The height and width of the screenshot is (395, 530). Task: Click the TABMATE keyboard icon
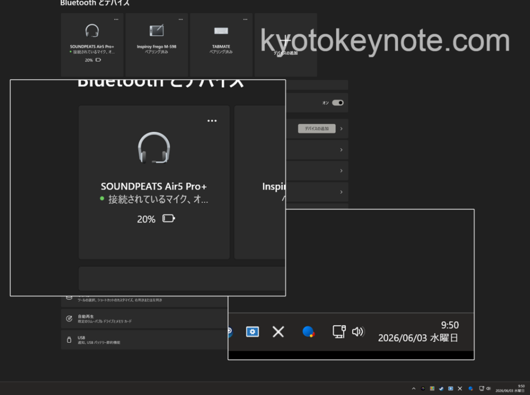(221, 31)
